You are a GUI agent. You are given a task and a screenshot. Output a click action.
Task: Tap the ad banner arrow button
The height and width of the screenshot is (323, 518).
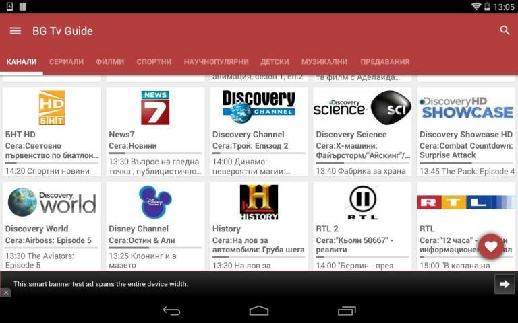(x=504, y=284)
